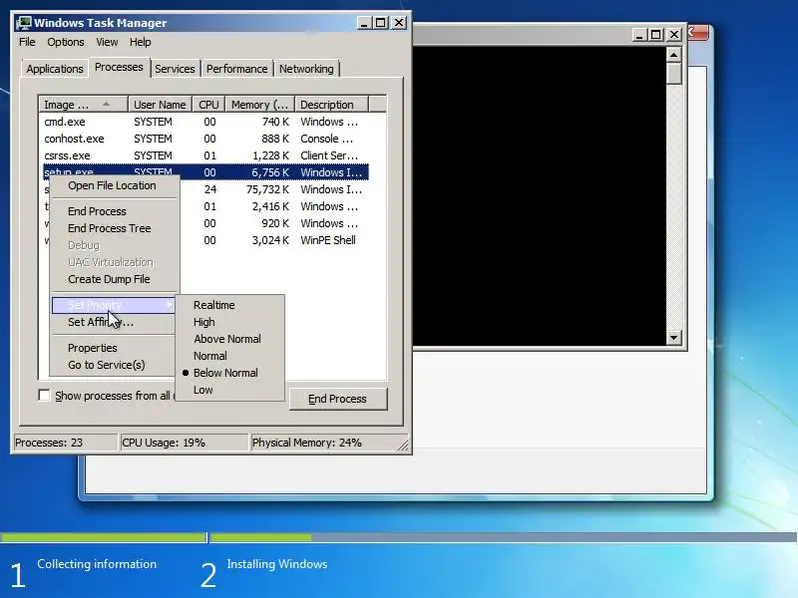Select the conhost.exe process row

pos(205,139)
